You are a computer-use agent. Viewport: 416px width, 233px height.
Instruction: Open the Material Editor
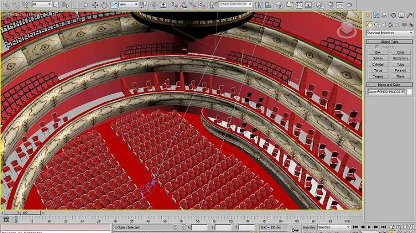pyautogui.click(x=319, y=5)
